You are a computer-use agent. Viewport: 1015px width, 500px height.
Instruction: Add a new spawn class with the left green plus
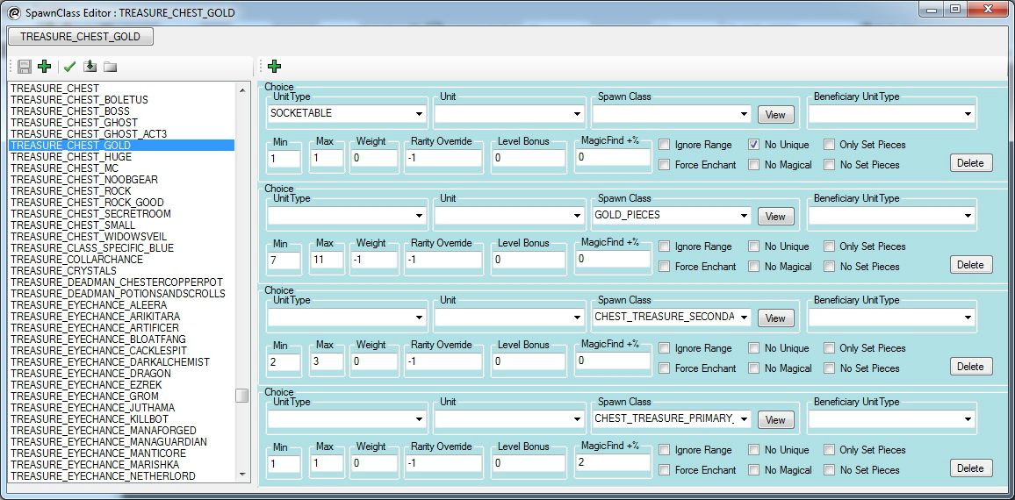44,66
